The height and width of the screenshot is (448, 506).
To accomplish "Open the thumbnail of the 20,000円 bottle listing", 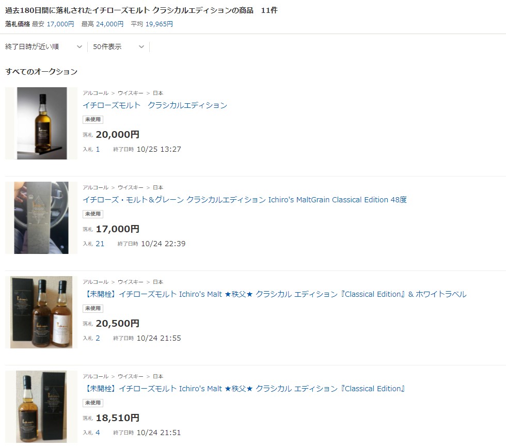I will click(41, 123).
